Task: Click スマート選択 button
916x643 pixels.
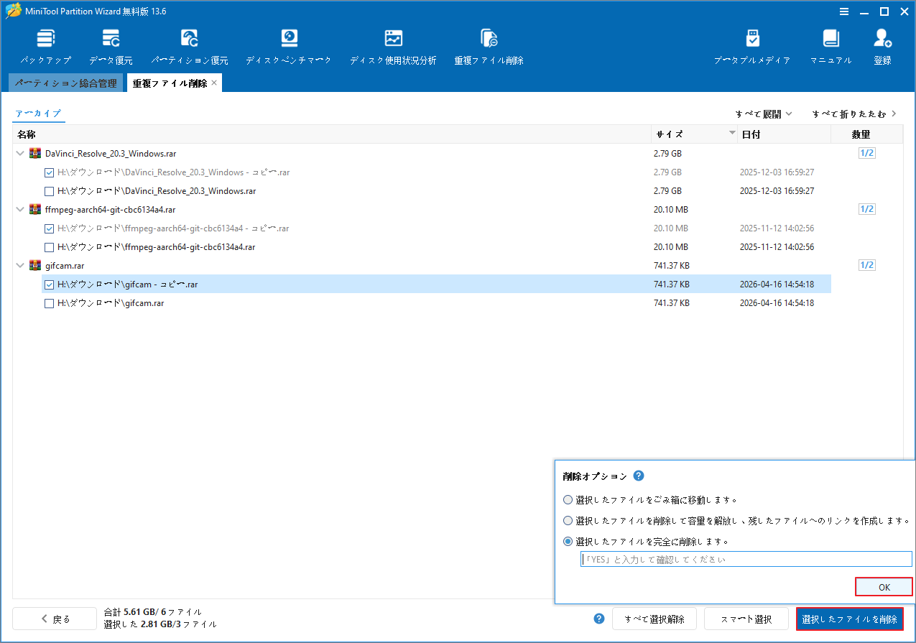Action: [747, 619]
